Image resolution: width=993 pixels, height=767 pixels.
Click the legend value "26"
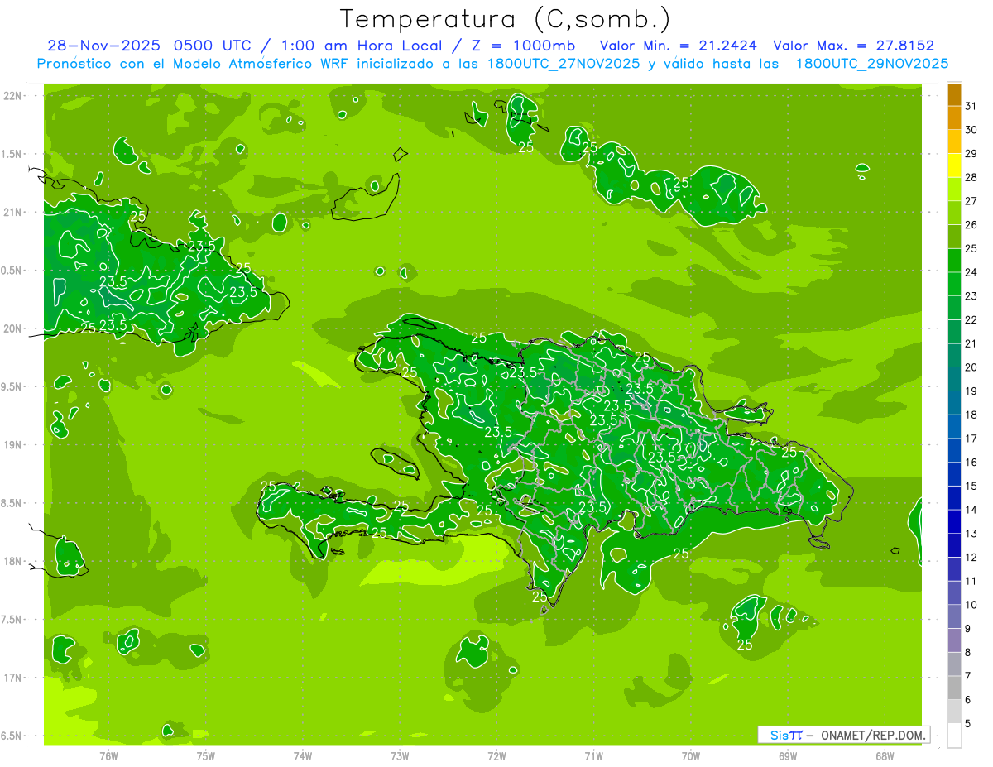pos(971,225)
